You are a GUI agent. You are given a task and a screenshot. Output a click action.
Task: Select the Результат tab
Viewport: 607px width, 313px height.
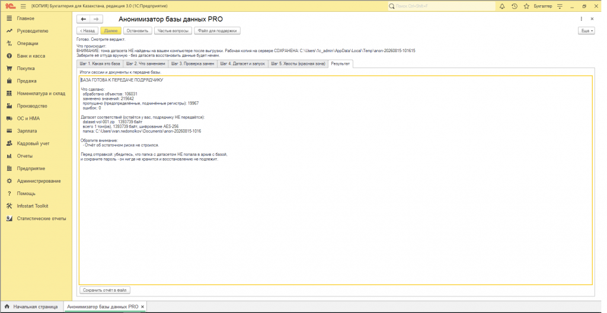coord(340,63)
